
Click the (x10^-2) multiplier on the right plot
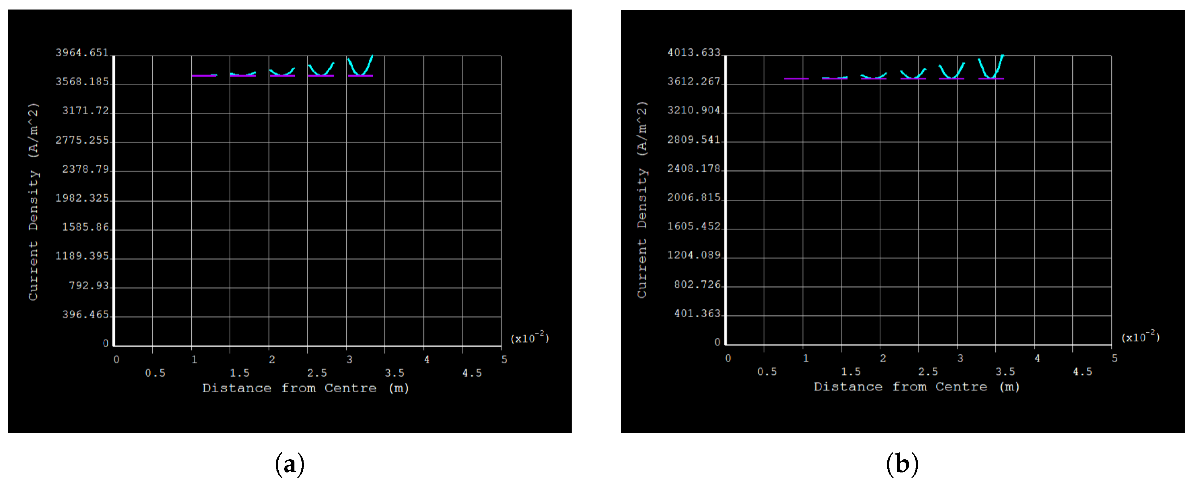tap(1140, 336)
